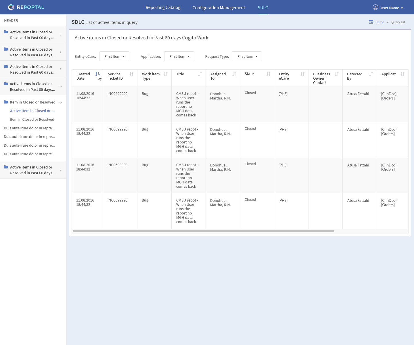Click folder icon of third sidebar item
Image resolution: width=414 pixels, height=345 pixels.
click(6, 66)
